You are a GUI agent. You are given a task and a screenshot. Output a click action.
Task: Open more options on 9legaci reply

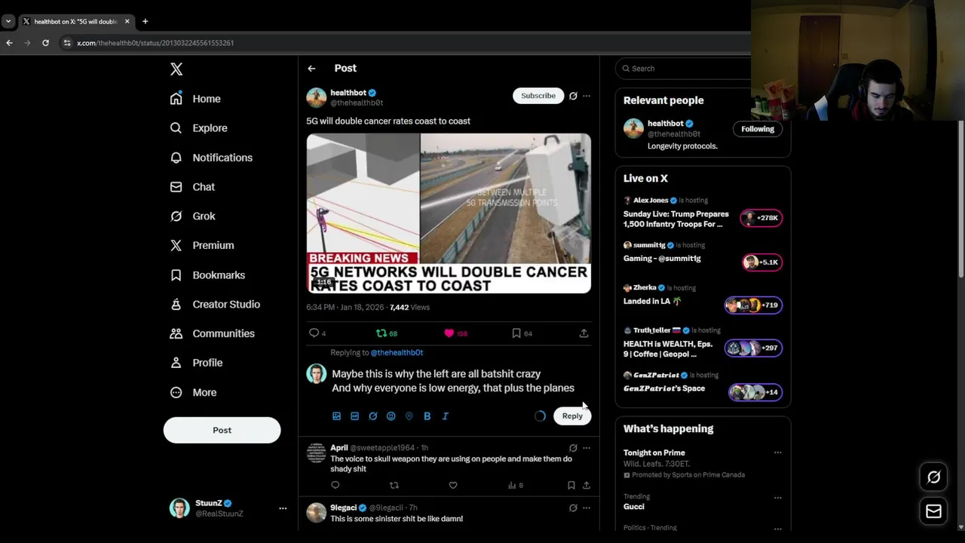pos(587,508)
